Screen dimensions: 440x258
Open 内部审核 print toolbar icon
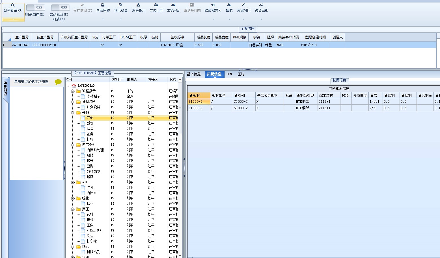point(103,5)
